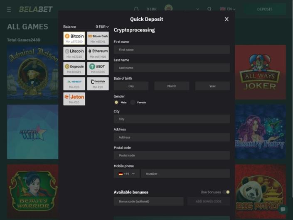Image resolution: width=293 pixels, height=220 pixels.
Task: Expand the account chevron in header
Action: pyautogui.click(x=197, y=9)
